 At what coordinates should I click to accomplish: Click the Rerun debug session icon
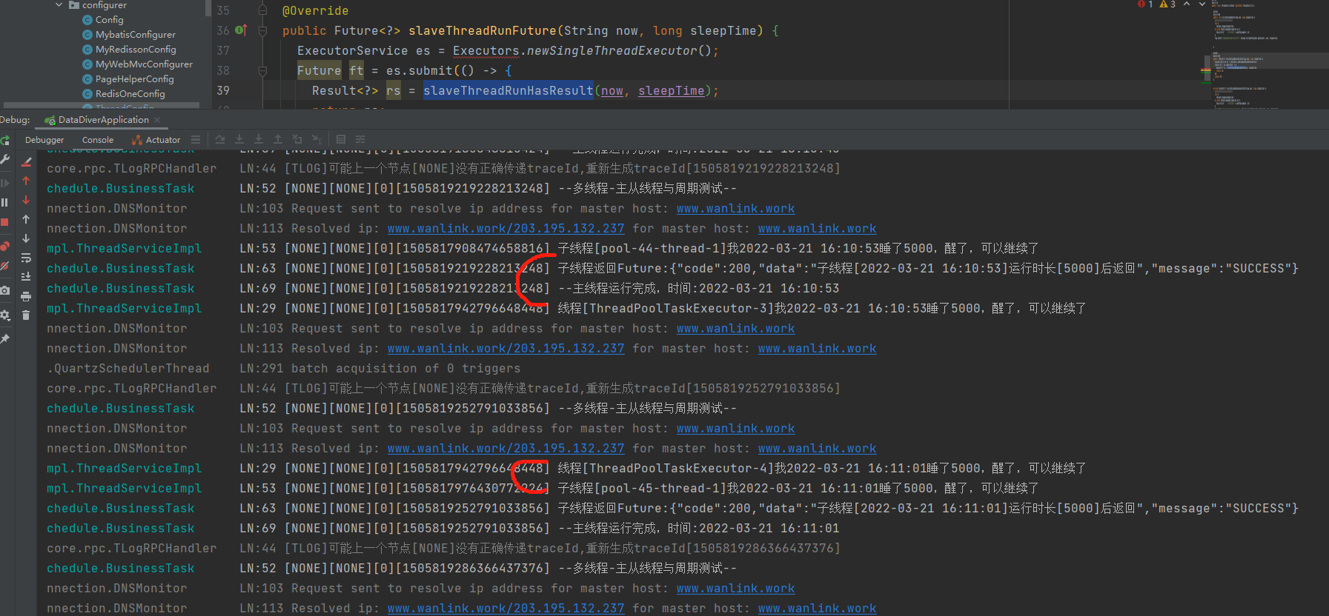4,140
